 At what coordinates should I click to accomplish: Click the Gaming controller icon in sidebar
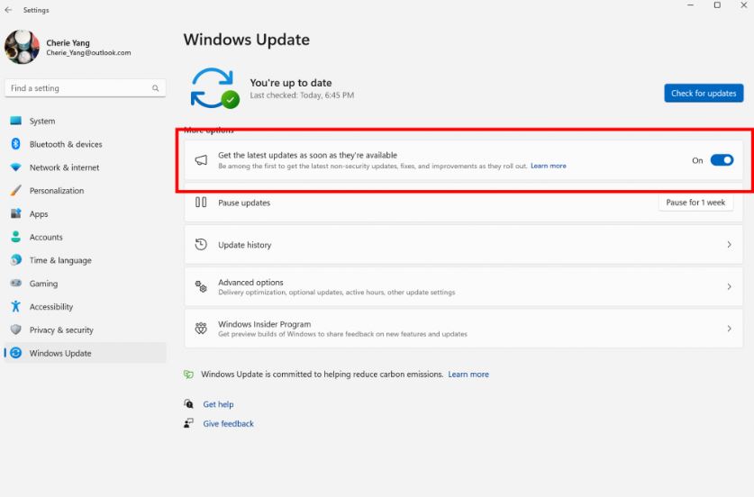coord(15,284)
